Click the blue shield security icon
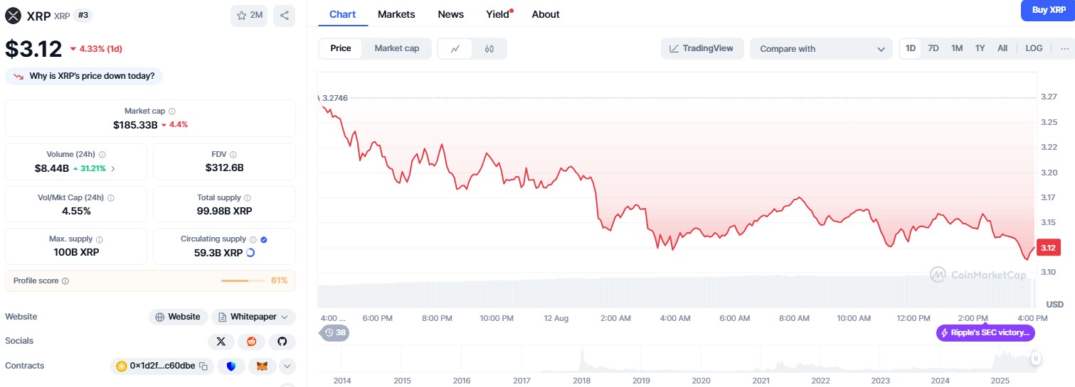This screenshot has width=1075, height=387. [x=231, y=366]
